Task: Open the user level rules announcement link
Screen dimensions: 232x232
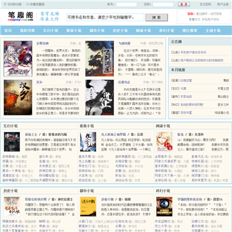Action: coord(202,61)
